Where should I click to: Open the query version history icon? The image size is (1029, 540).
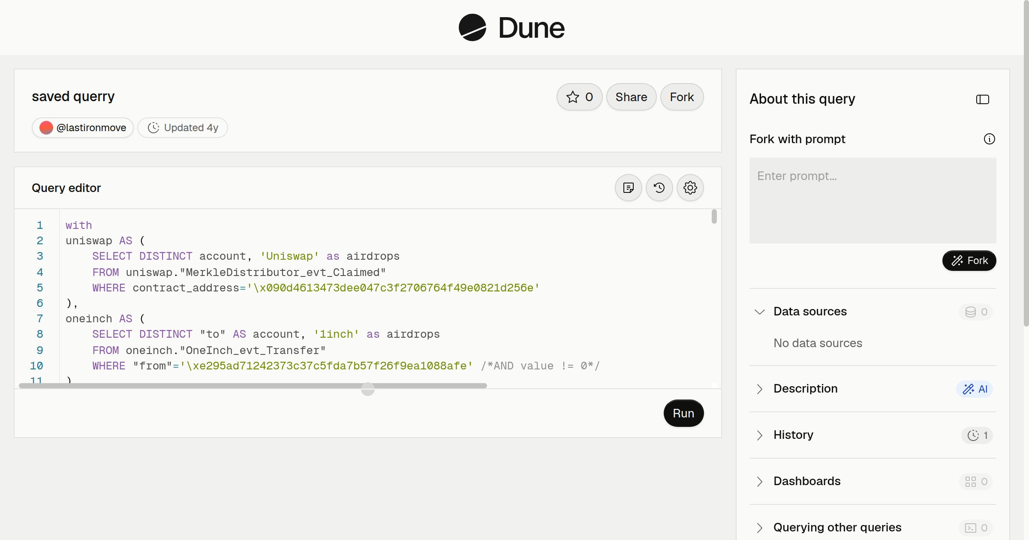[659, 188]
